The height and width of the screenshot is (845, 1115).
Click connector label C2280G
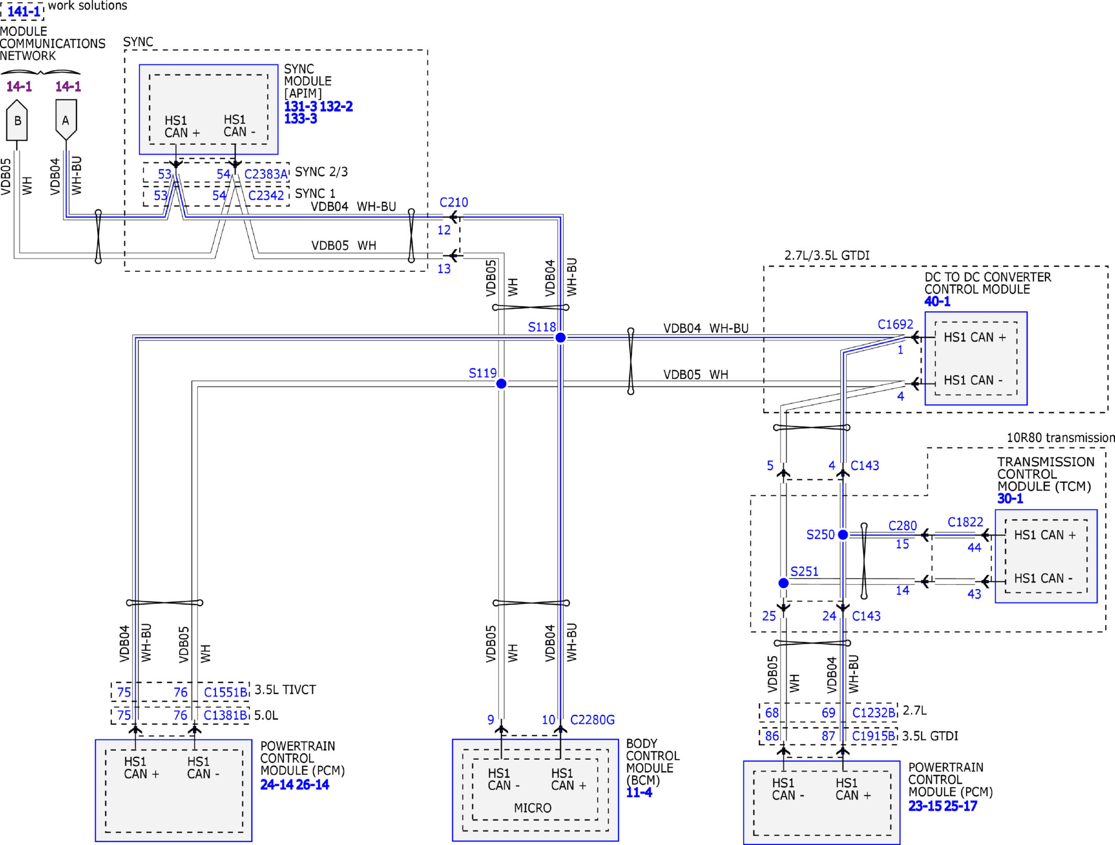(x=592, y=720)
